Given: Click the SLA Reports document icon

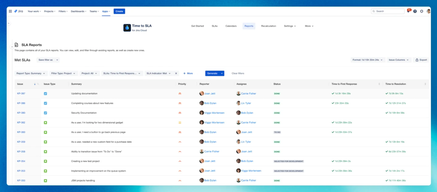Looking at the screenshot, I should (17, 45).
